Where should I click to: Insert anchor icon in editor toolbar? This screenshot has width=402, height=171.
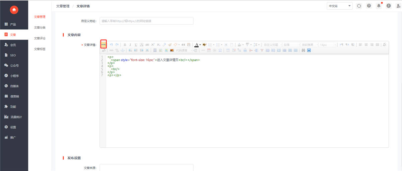click(122, 50)
